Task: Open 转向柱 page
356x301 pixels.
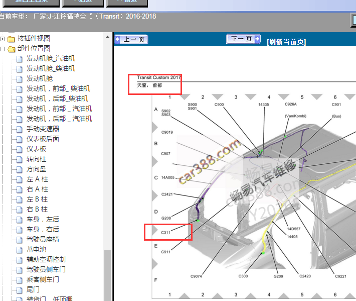Action: [36, 159]
